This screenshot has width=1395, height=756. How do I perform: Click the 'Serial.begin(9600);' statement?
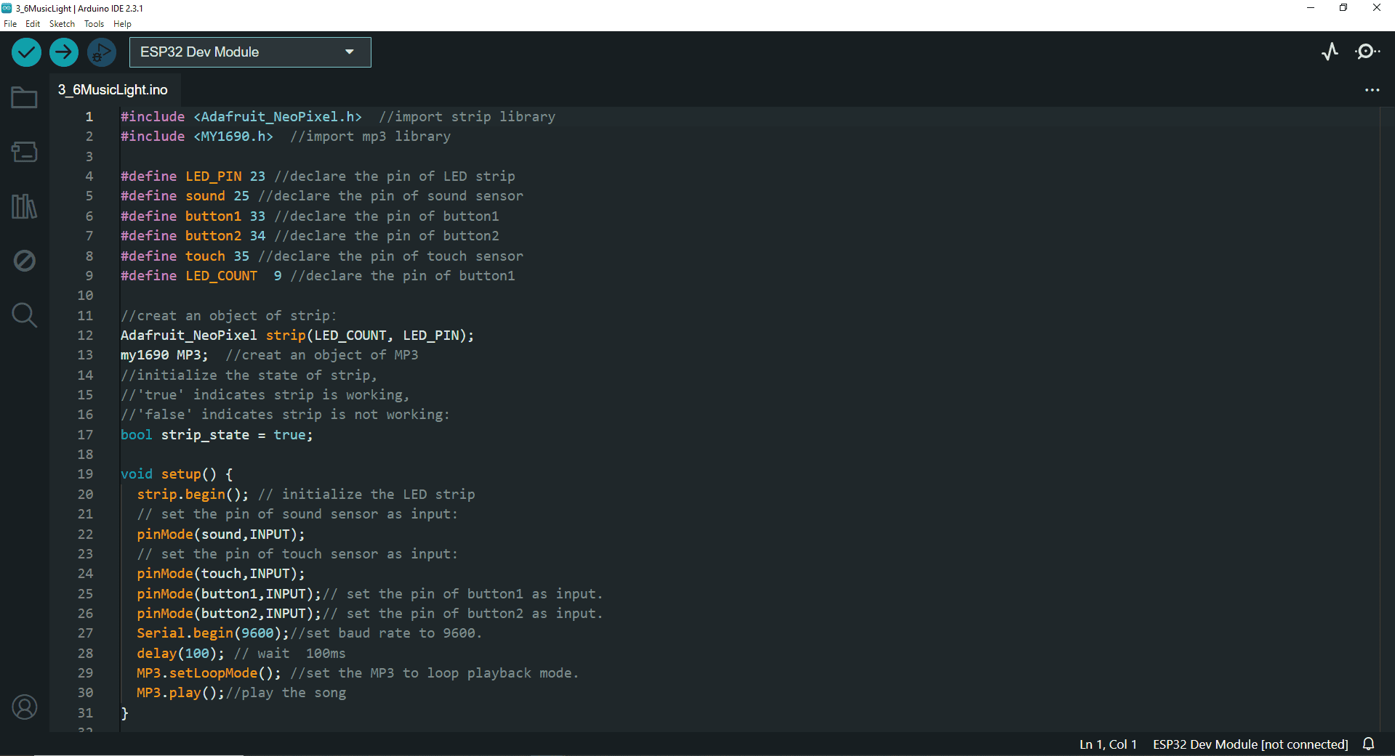coord(213,633)
